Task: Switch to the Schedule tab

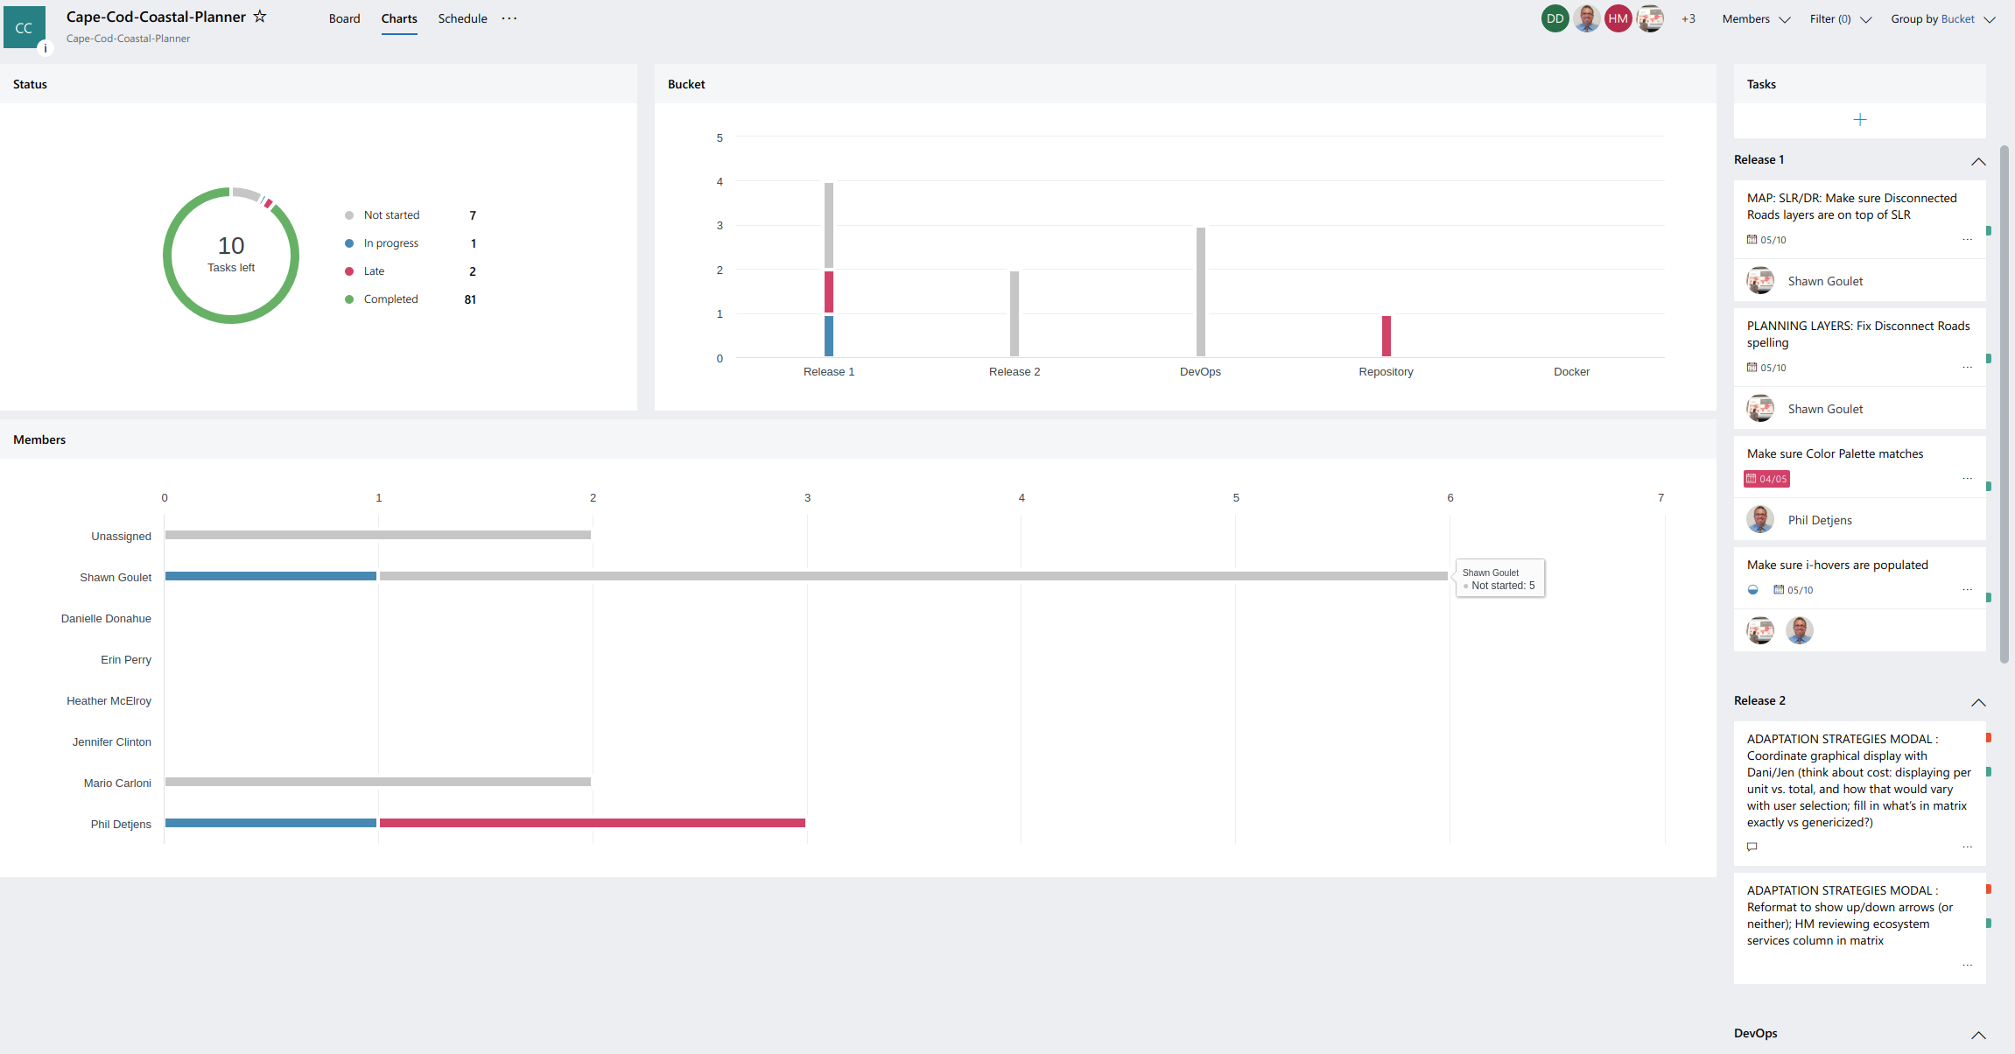Action: point(462,18)
